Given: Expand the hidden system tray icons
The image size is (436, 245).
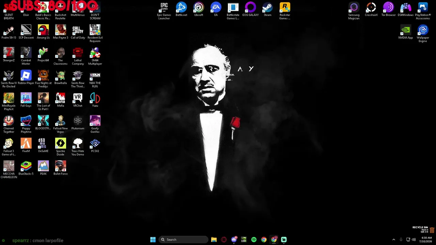Looking at the screenshot, I should pos(394,240).
